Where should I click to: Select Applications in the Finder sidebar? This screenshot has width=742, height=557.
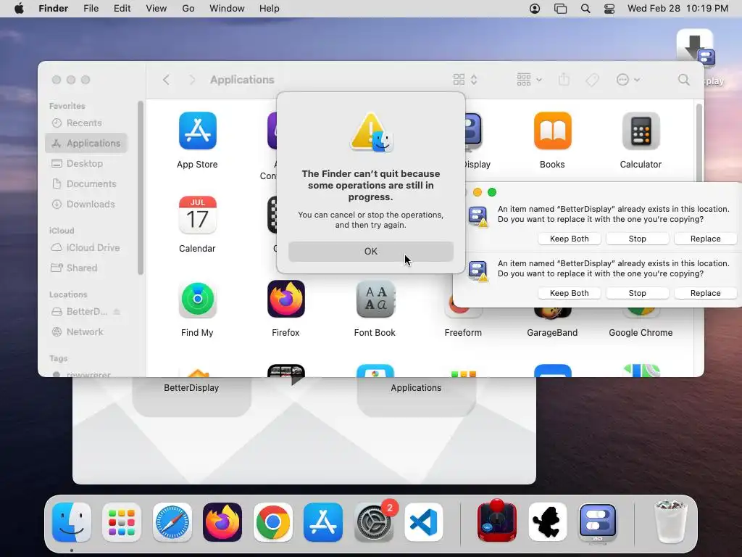[x=86, y=143]
